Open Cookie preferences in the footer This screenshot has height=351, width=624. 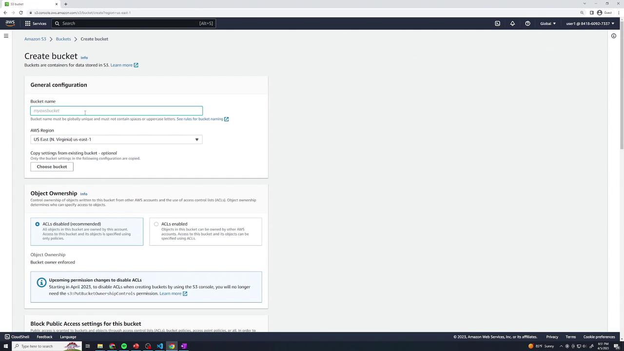coord(599,337)
